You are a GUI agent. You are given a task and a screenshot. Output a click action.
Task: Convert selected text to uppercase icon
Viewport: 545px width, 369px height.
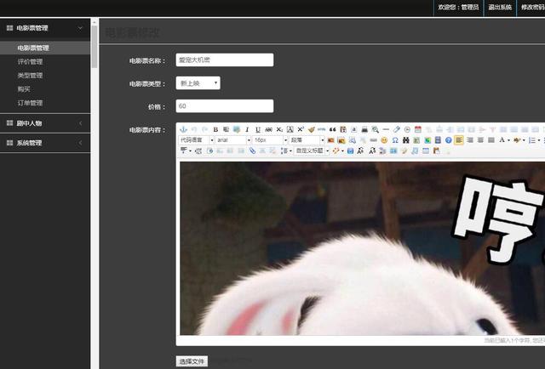361,150
